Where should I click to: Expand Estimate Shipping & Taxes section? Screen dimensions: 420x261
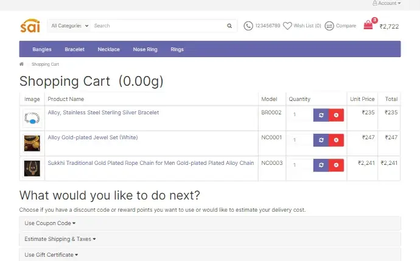(60, 239)
